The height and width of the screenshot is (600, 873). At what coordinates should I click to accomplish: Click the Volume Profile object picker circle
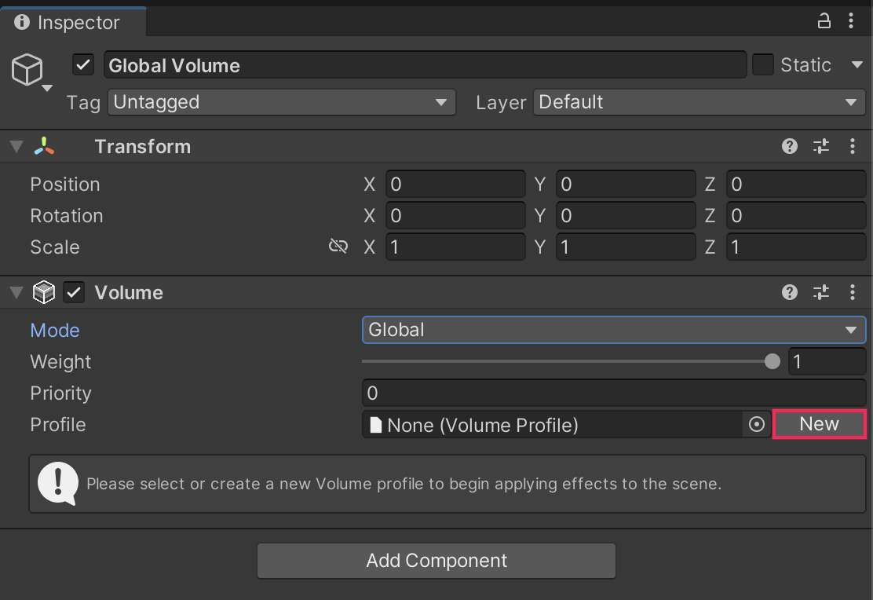[757, 425]
